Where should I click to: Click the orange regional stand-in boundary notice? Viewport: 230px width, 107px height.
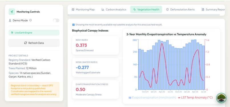(34, 90)
